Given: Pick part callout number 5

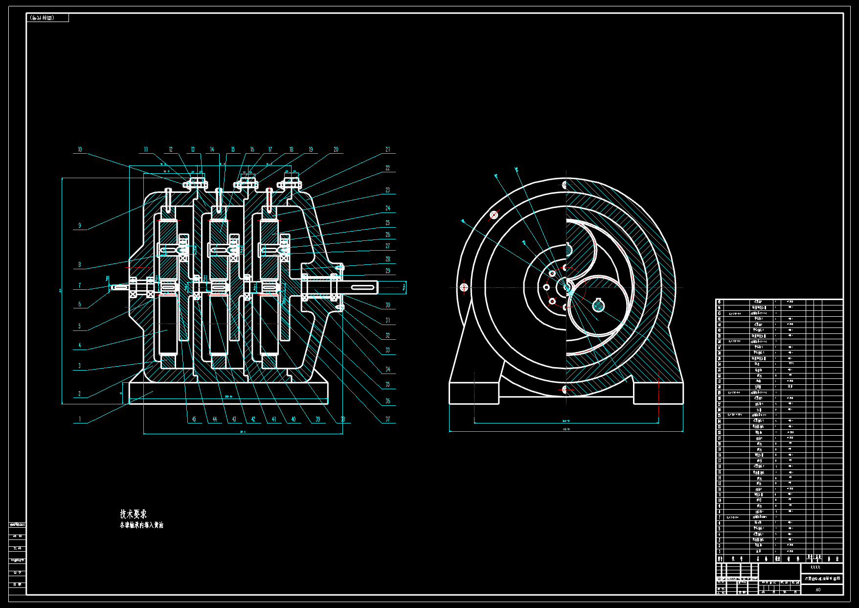Looking at the screenshot, I should click(80, 327).
